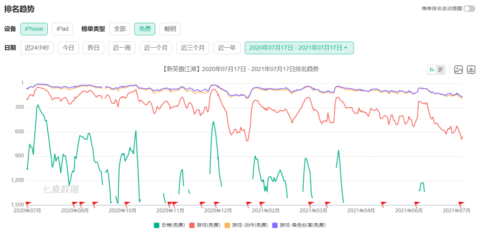The width and height of the screenshot is (482, 233).
Task: Click the 2021年03月 x-axis label
Action: (314, 211)
